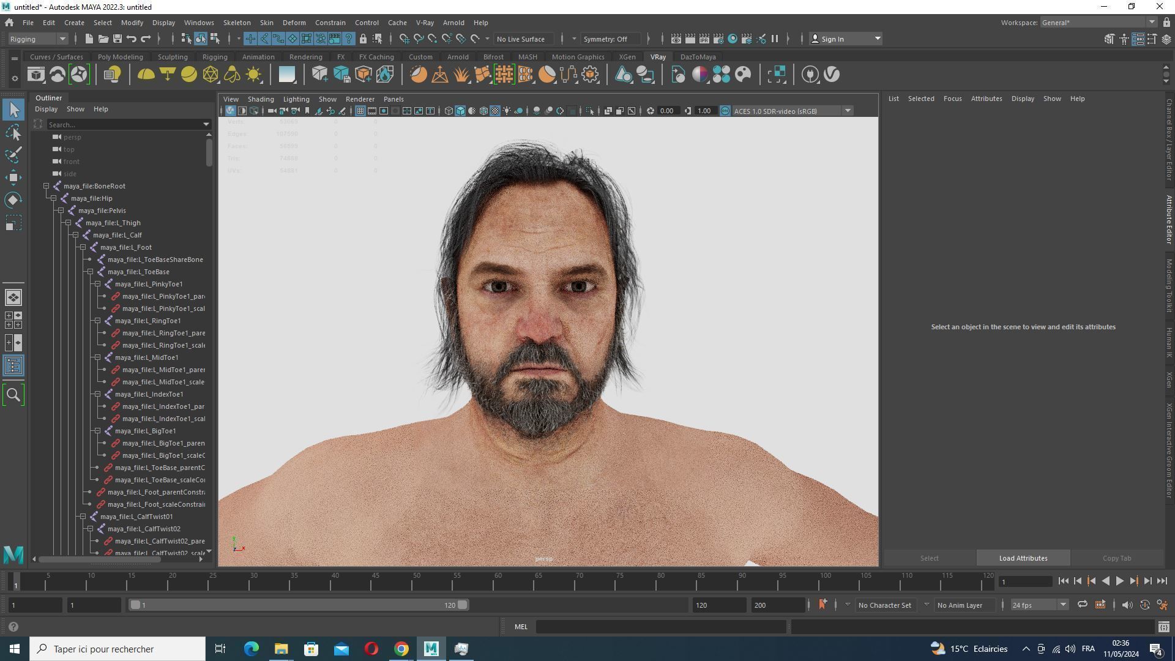Viewport: 1175px width, 661px height.
Task: Click the Undo icon in the status line
Action: point(131,39)
